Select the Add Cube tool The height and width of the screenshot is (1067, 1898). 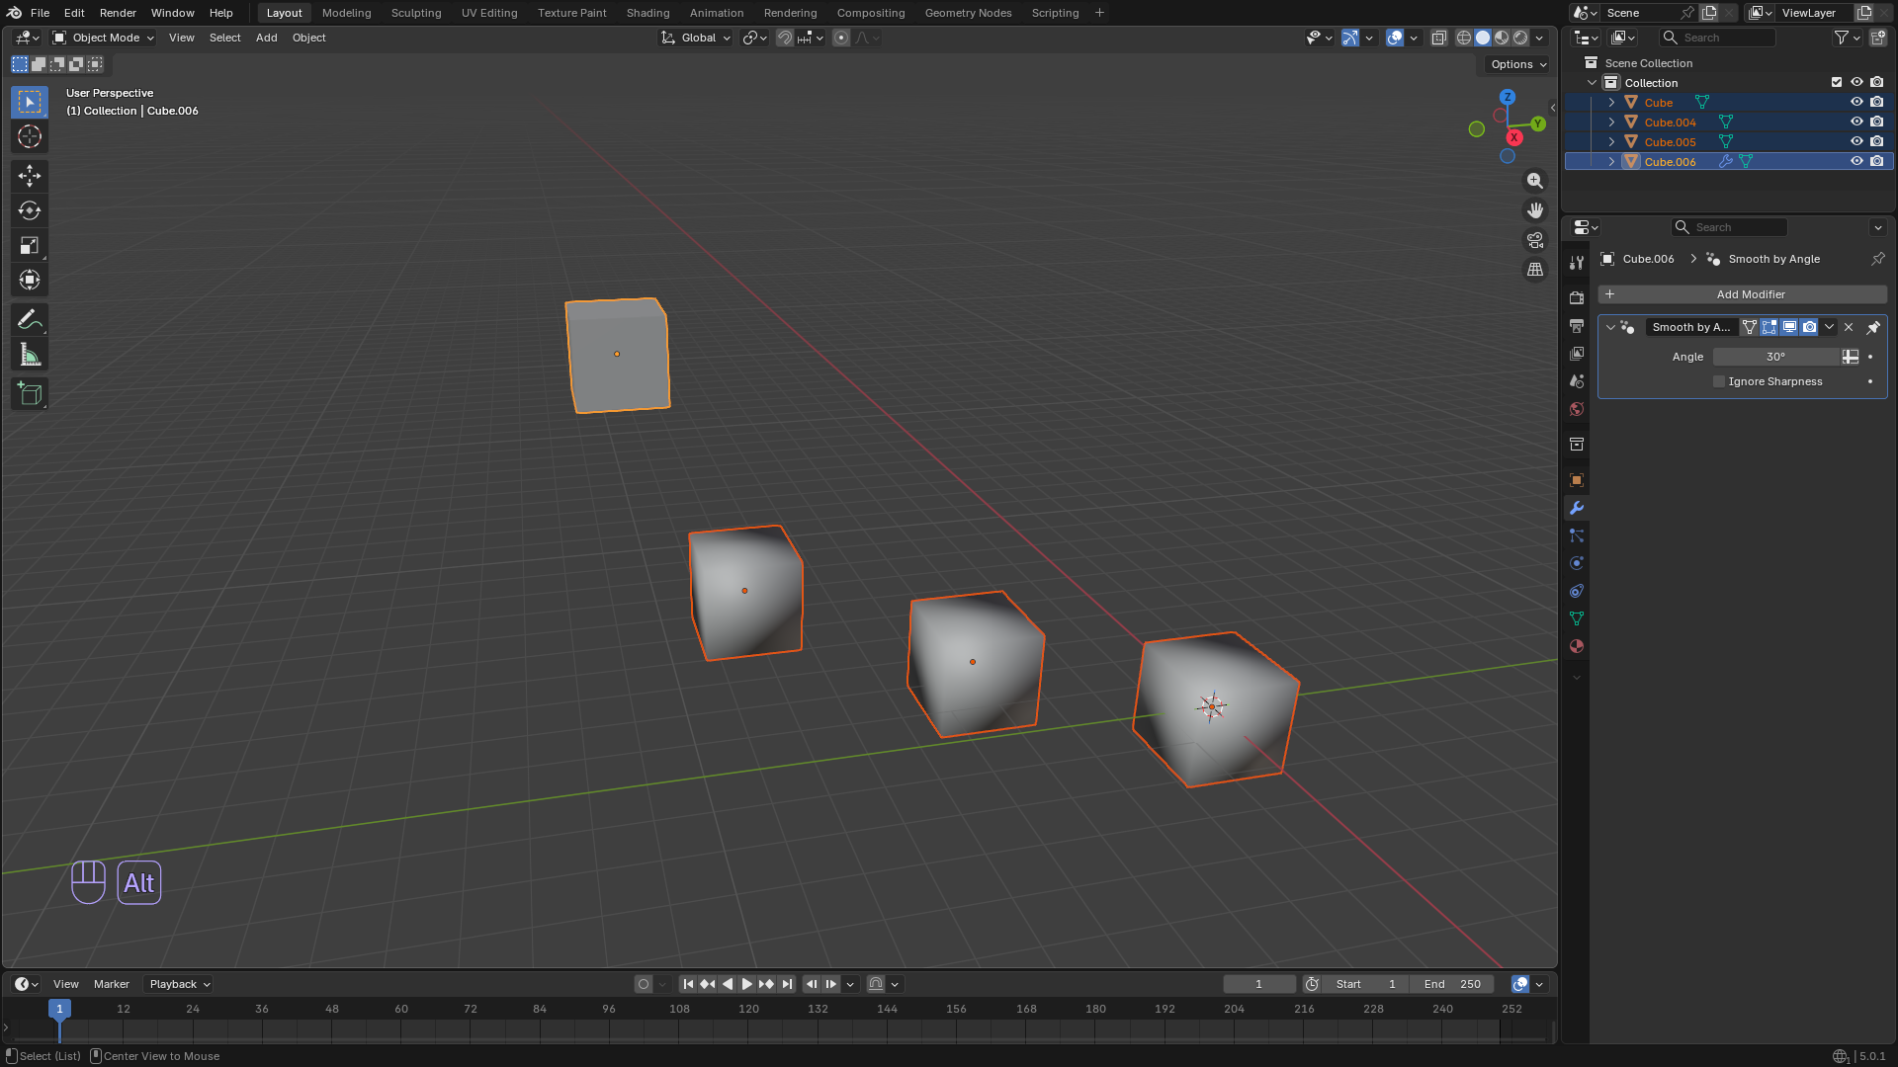[30, 394]
